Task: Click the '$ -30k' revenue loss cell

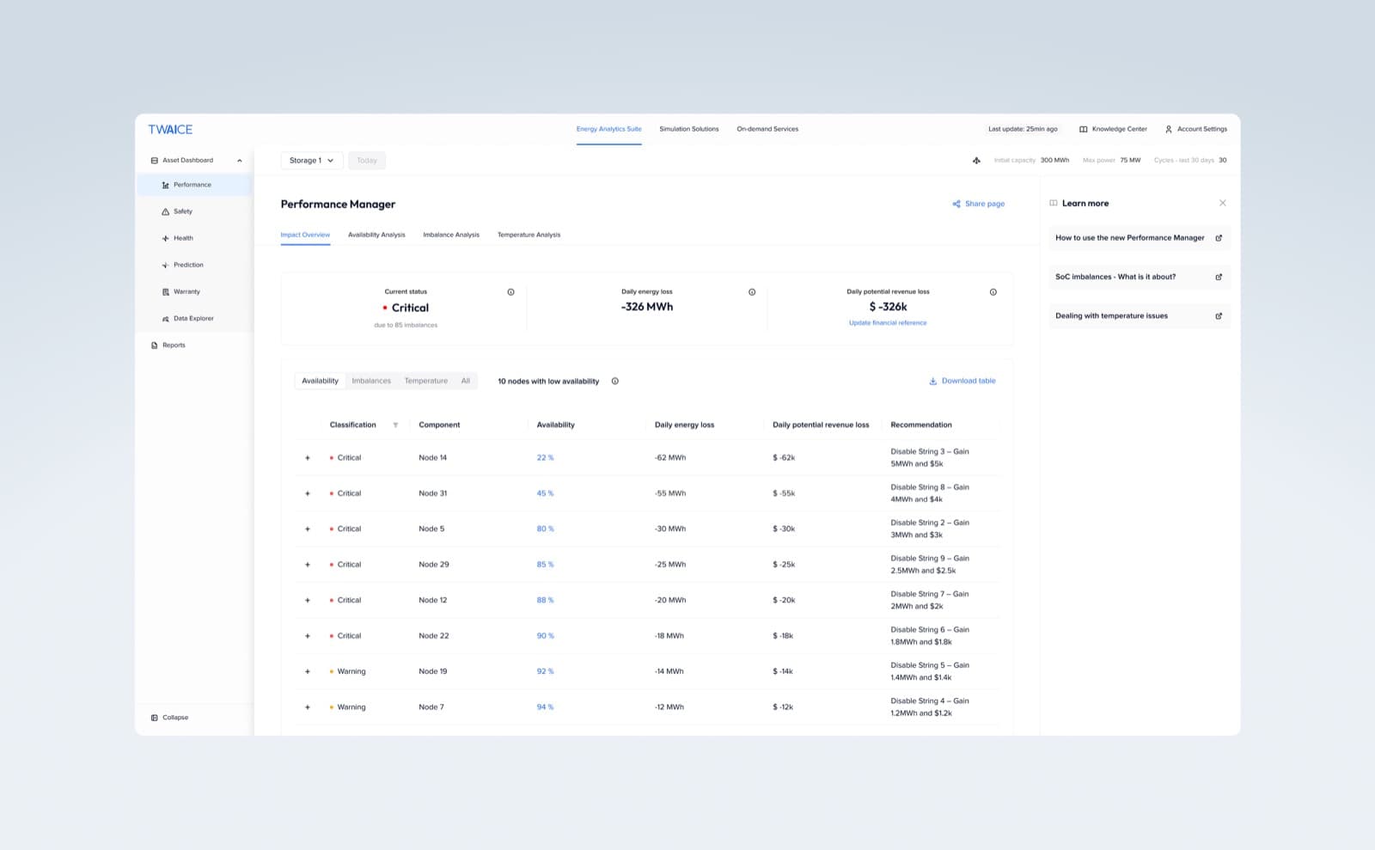Action: [784, 529]
